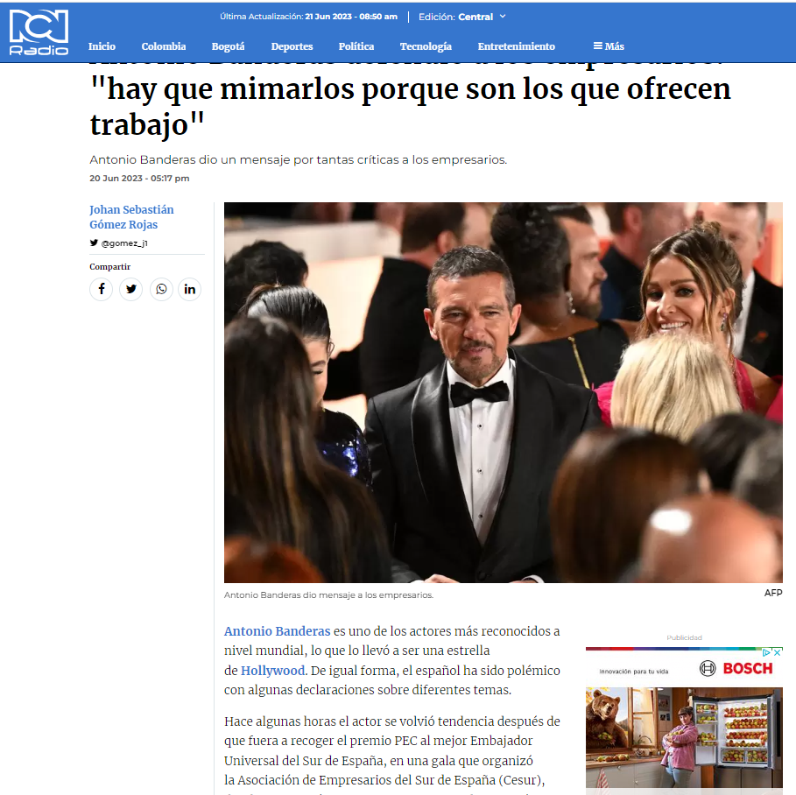Viewport: 796px width, 795px height.
Task: Open the Colombia section
Action: pos(164,46)
